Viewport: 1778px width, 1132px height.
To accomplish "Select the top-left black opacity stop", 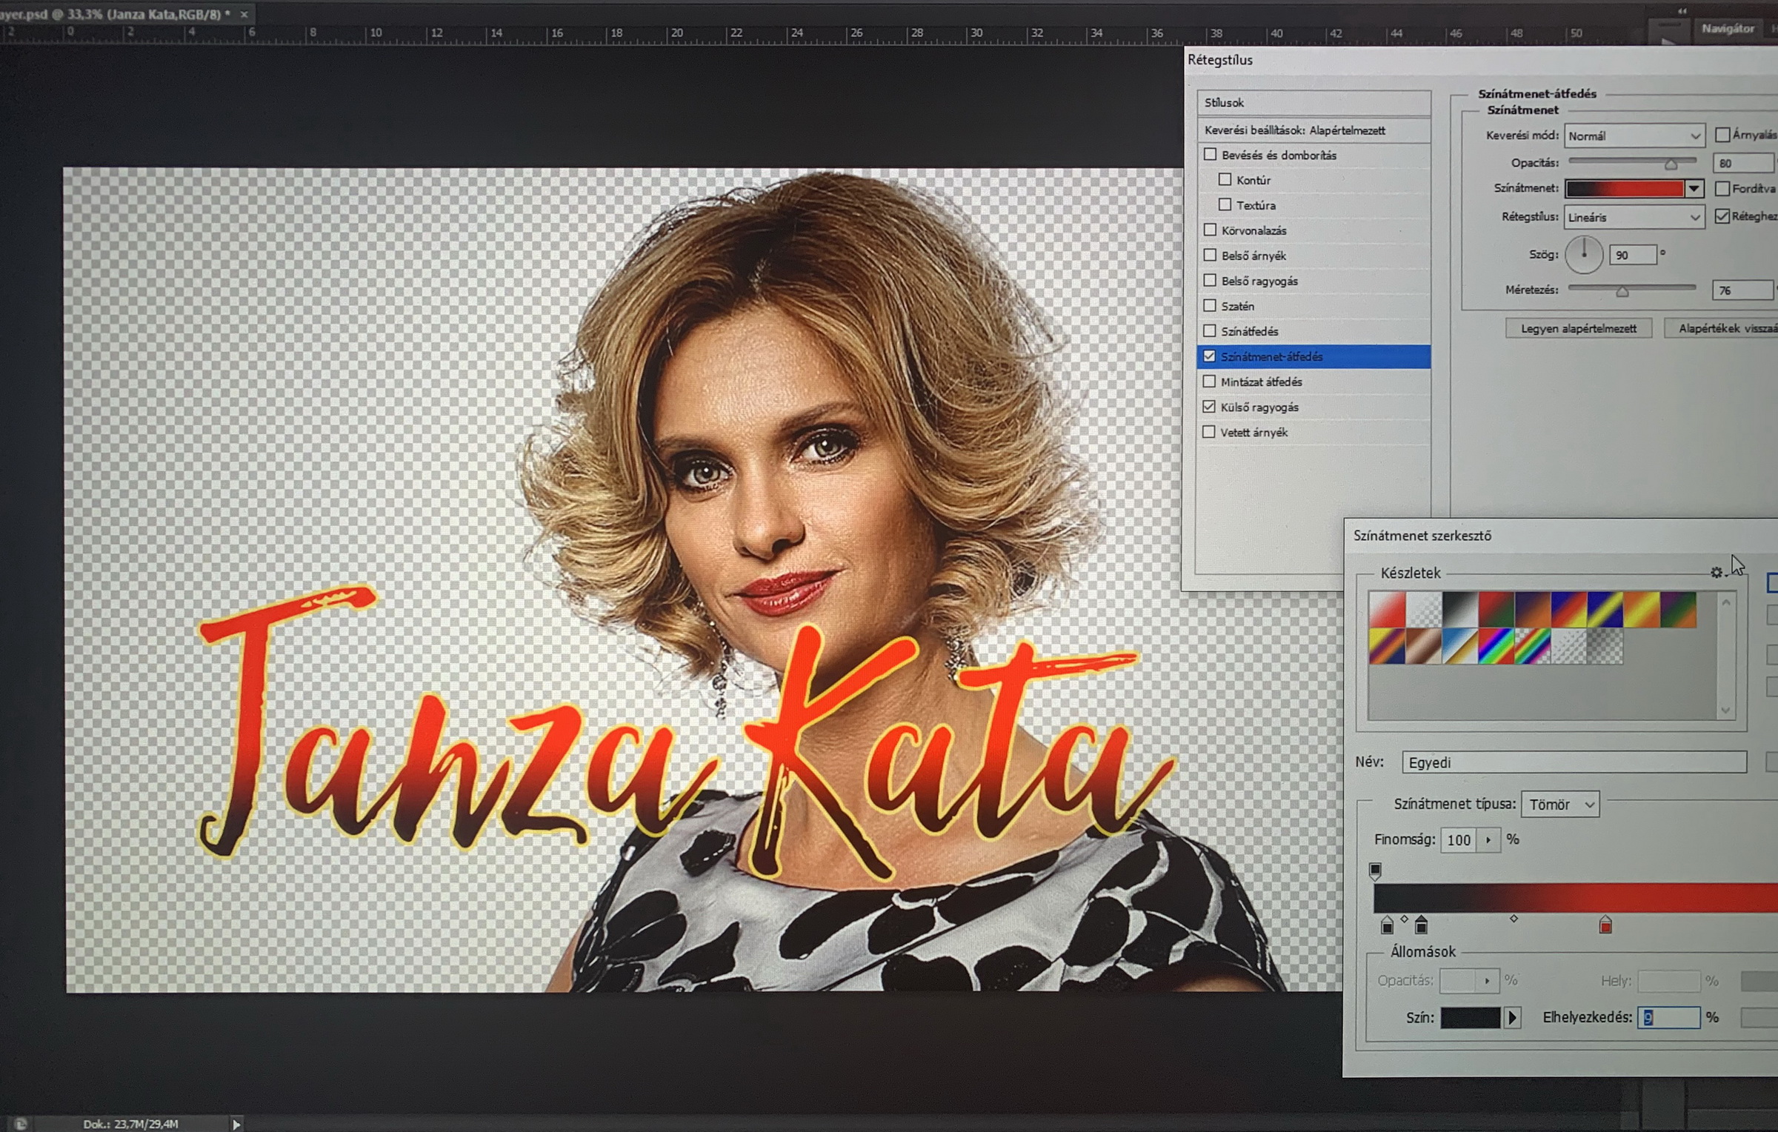I will tap(1375, 870).
